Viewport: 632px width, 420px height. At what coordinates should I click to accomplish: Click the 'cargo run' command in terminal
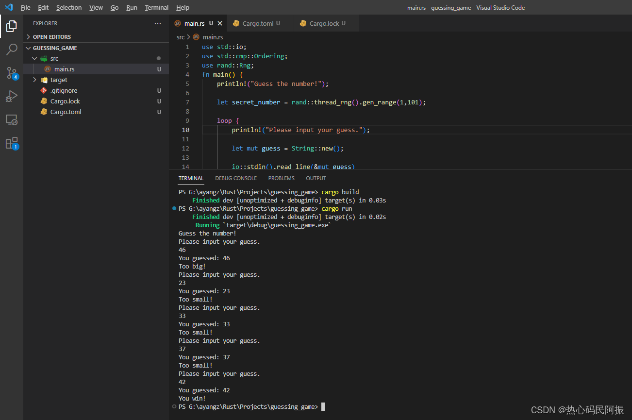click(336, 209)
